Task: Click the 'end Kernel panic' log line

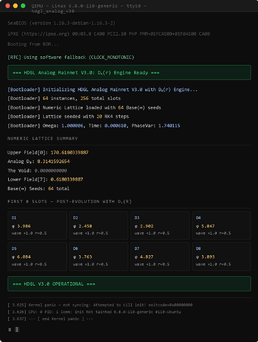Action: point(50,319)
